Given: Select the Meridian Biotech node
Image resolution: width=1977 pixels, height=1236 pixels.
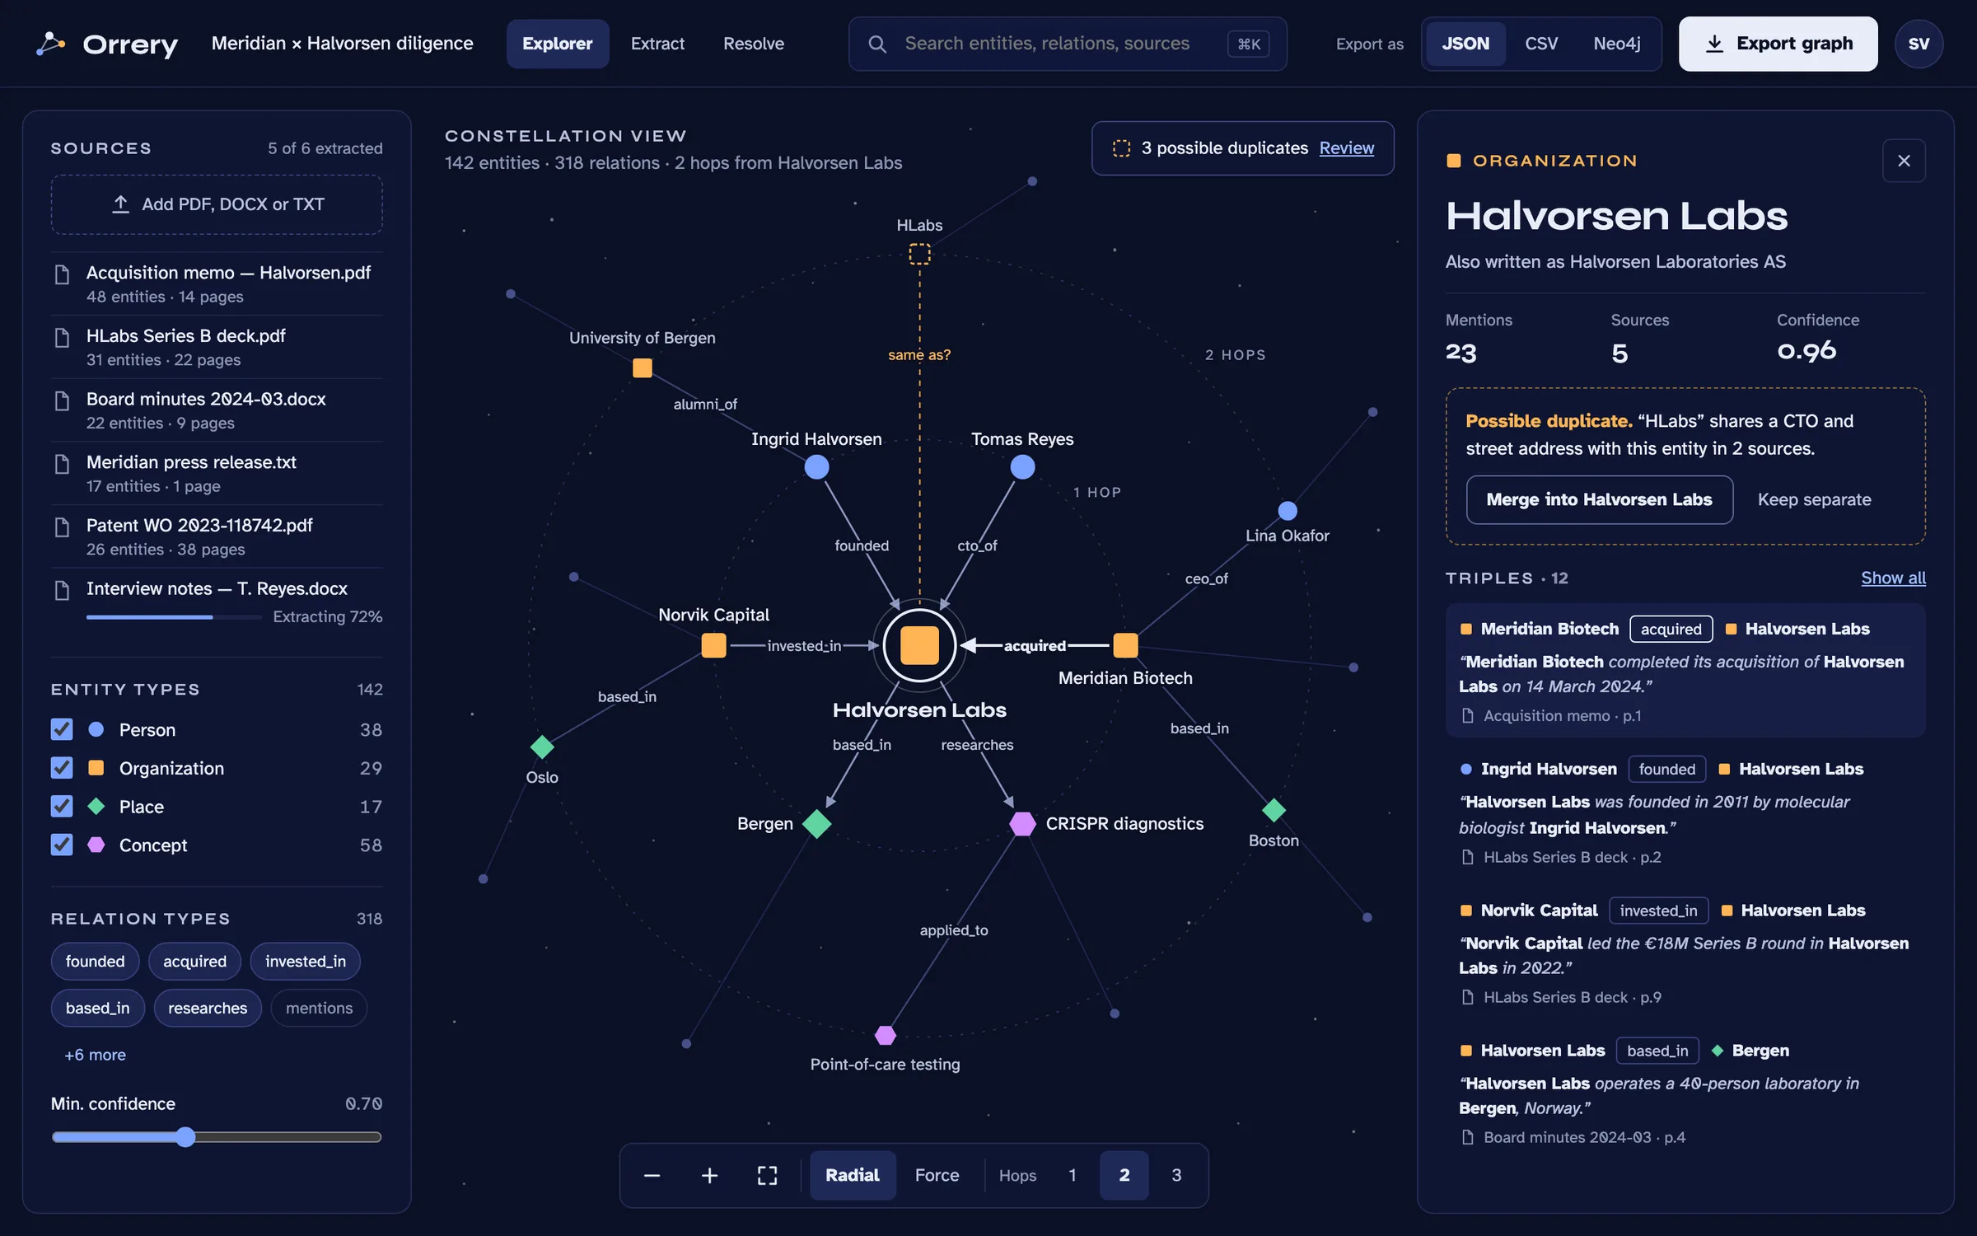Looking at the screenshot, I should (1125, 645).
